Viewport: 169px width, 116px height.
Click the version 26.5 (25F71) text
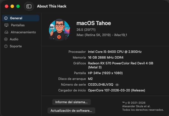86,30
